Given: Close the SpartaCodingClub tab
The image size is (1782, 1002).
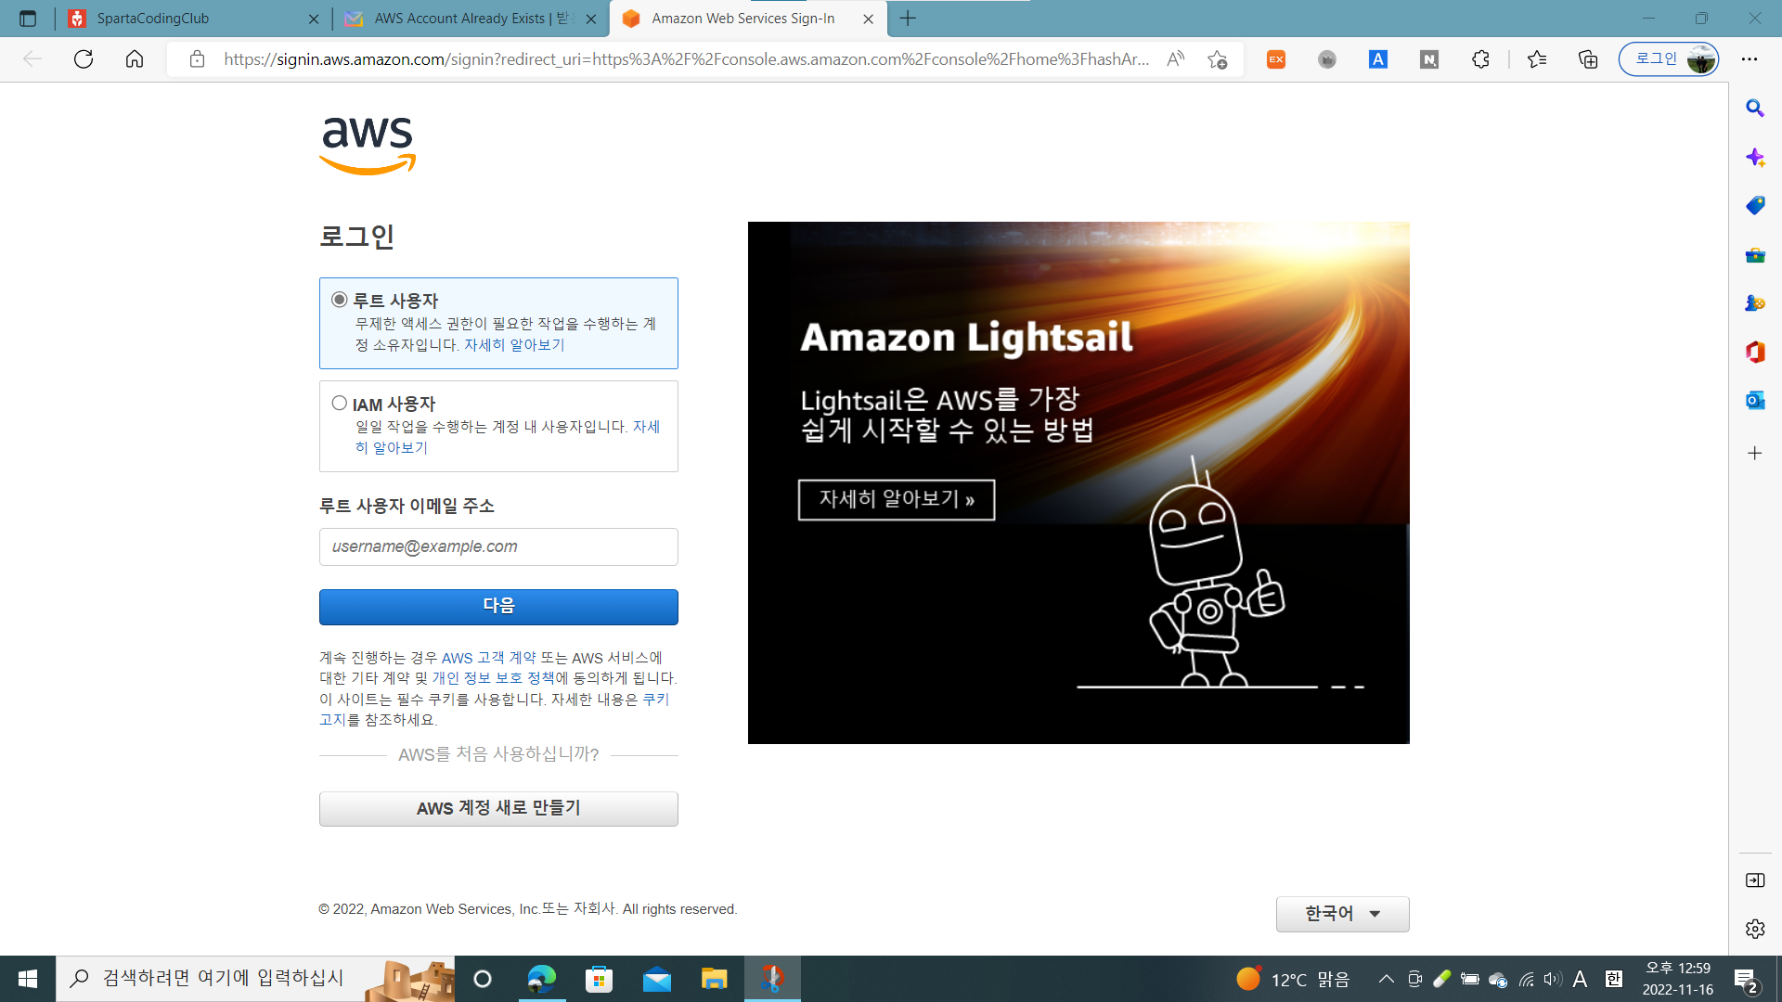Looking at the screenshot, I should [314, 19].
